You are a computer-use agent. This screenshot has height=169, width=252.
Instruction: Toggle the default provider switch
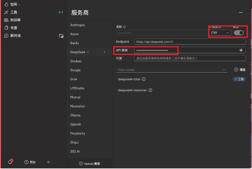click(x=239, y=33)
